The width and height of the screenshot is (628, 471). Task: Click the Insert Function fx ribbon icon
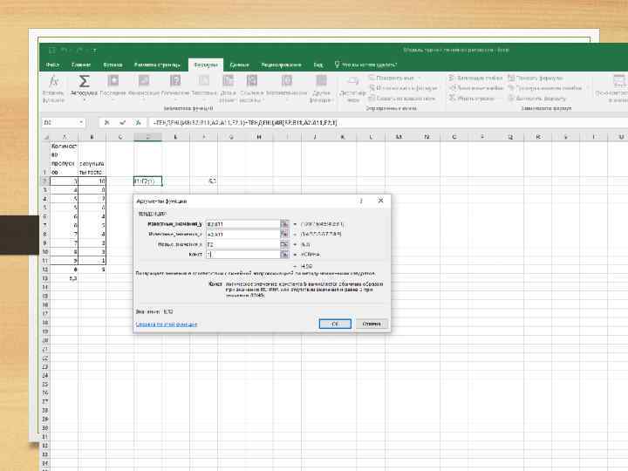(53, 82)
